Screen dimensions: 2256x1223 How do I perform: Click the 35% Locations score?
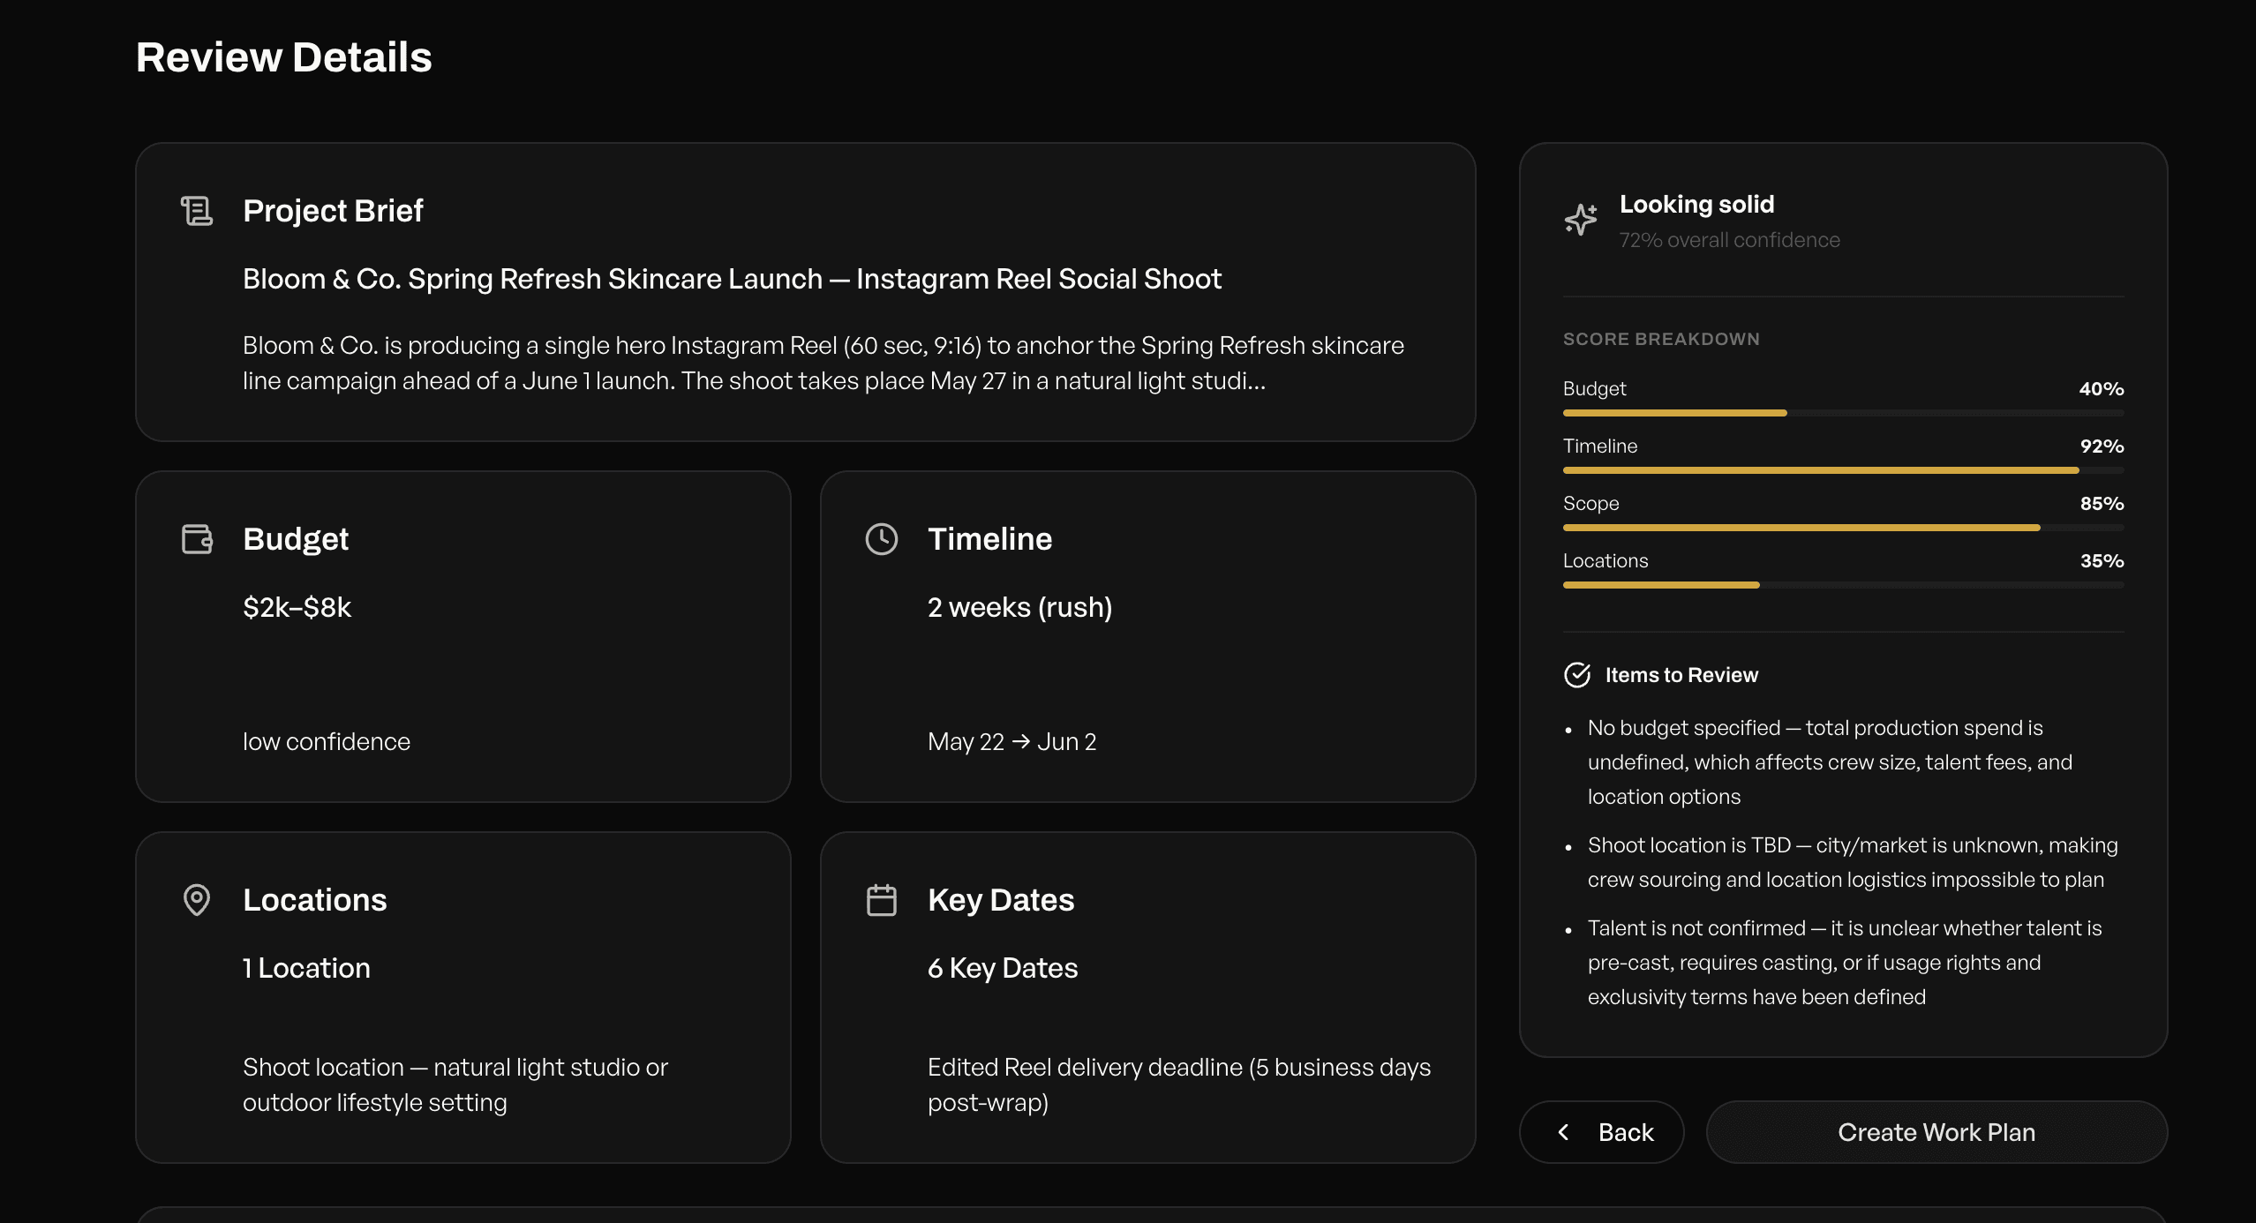(x=2102, y=560)
